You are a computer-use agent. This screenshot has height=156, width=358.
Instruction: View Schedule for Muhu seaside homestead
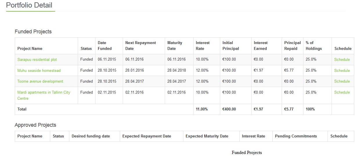coord(342,70)
